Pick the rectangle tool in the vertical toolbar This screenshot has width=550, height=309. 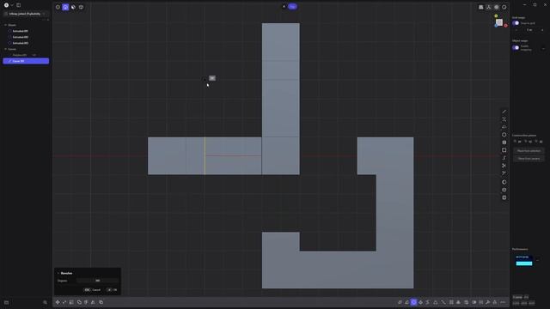click(x=504, y=150)
